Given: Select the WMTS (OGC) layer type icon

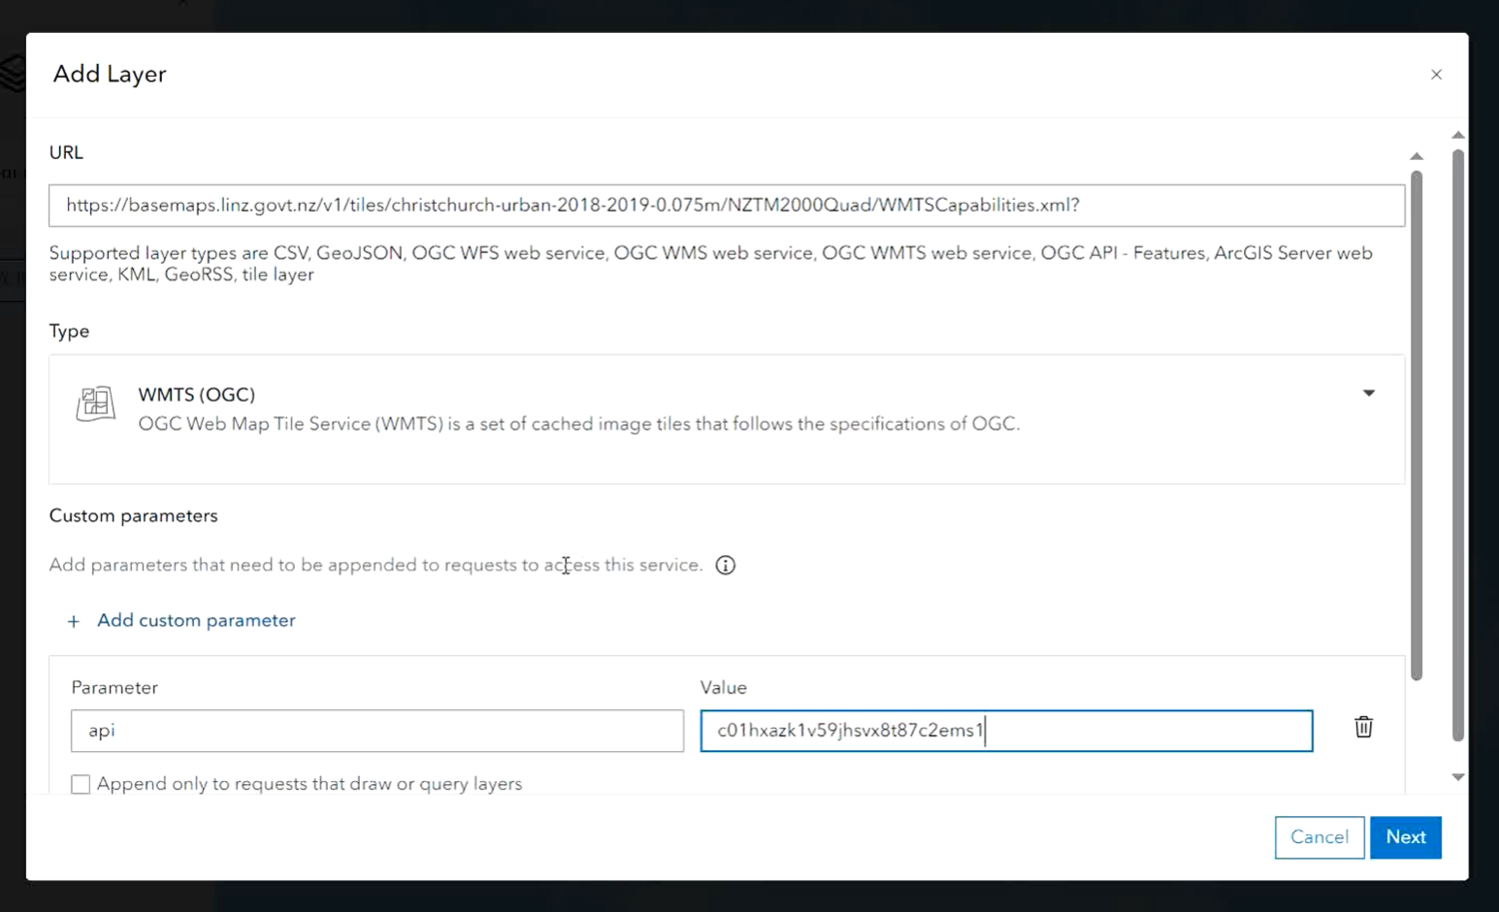Looking at the screenshot, I should pyautogui.click(x=94, y=405).
